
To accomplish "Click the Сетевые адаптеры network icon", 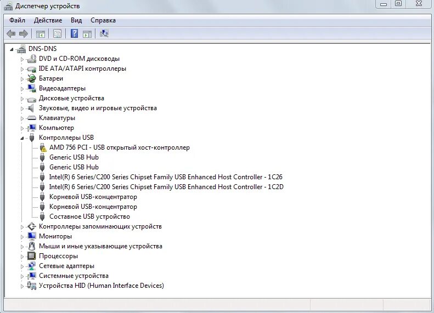I will tap(32, 266).
